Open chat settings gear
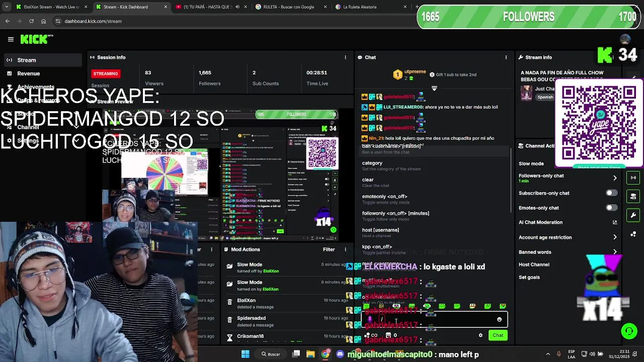This screenshot has width=644, height=362. pyautogui.click(x=480, y=335)
